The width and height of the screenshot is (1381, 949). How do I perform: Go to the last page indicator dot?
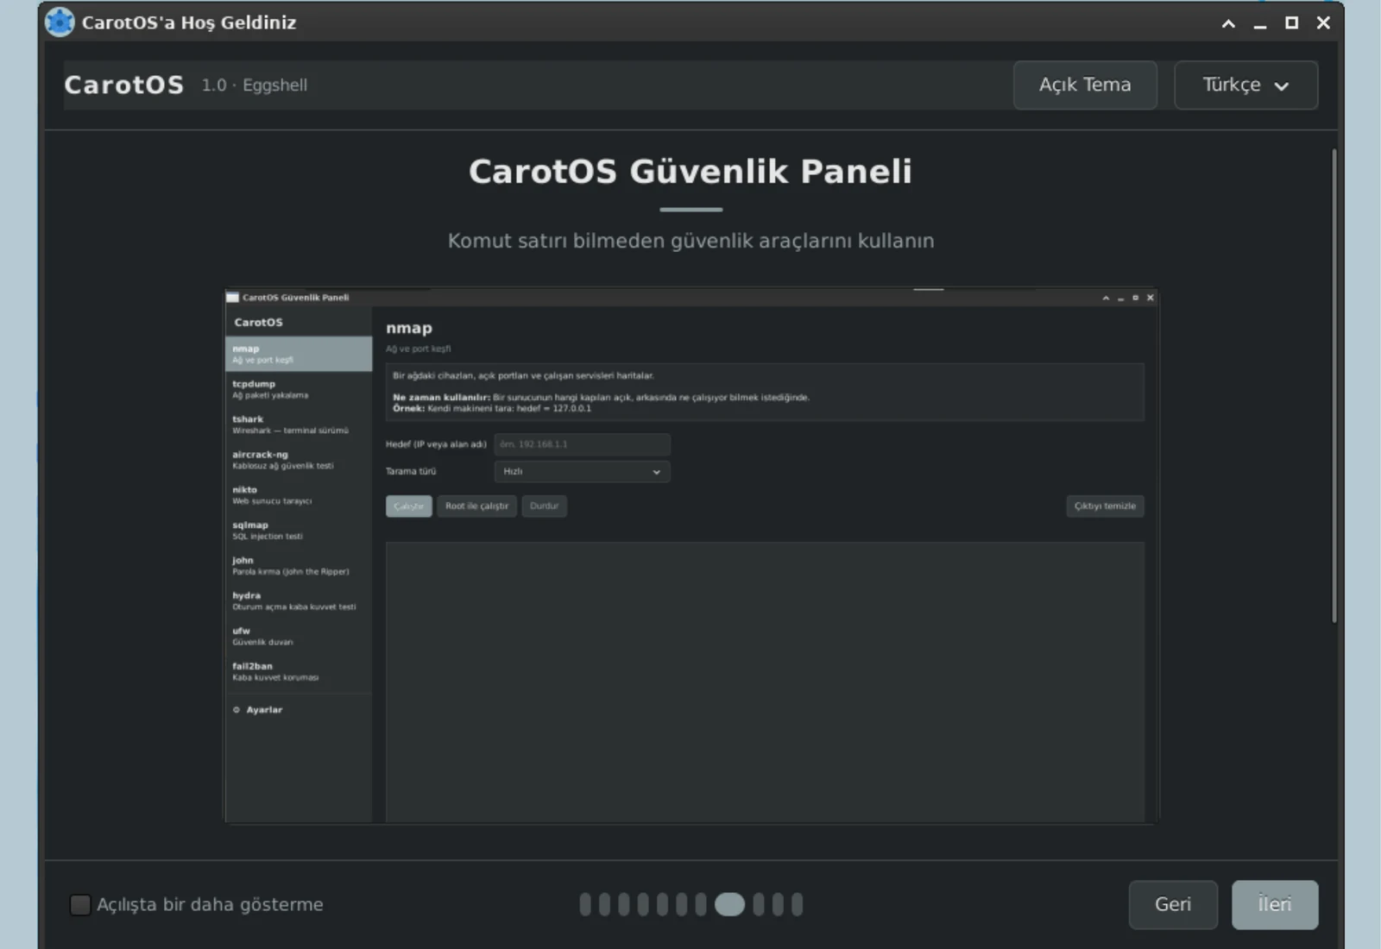[x=798, y=904]
